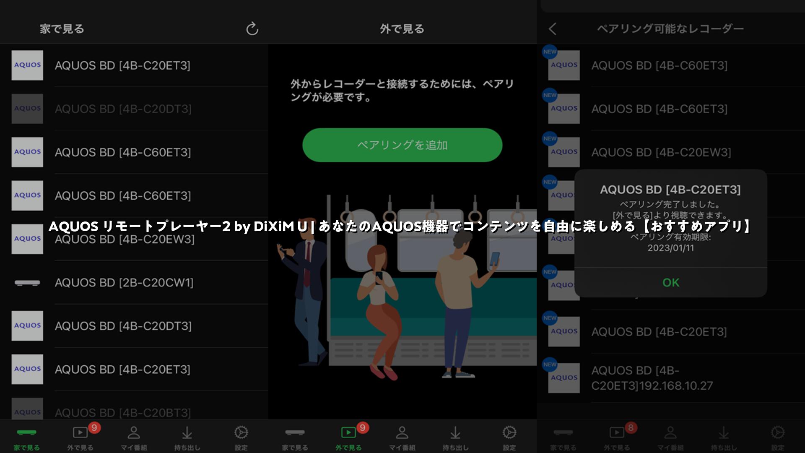The height and width of the screenshot is (453, 805).
Task: Tap マイ番組 tab in right pairing screen
Action: [670, 438]
